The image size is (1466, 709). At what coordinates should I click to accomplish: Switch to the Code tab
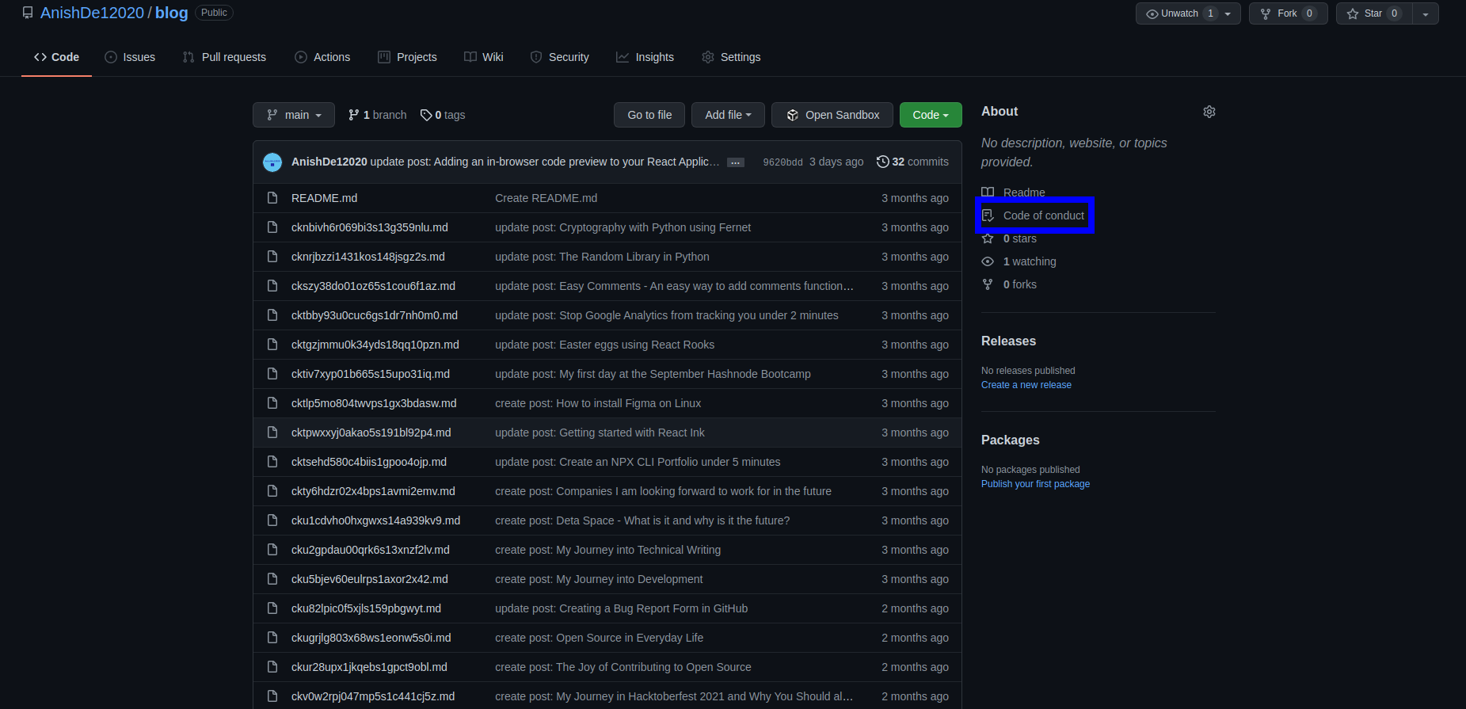coord(56,57)
